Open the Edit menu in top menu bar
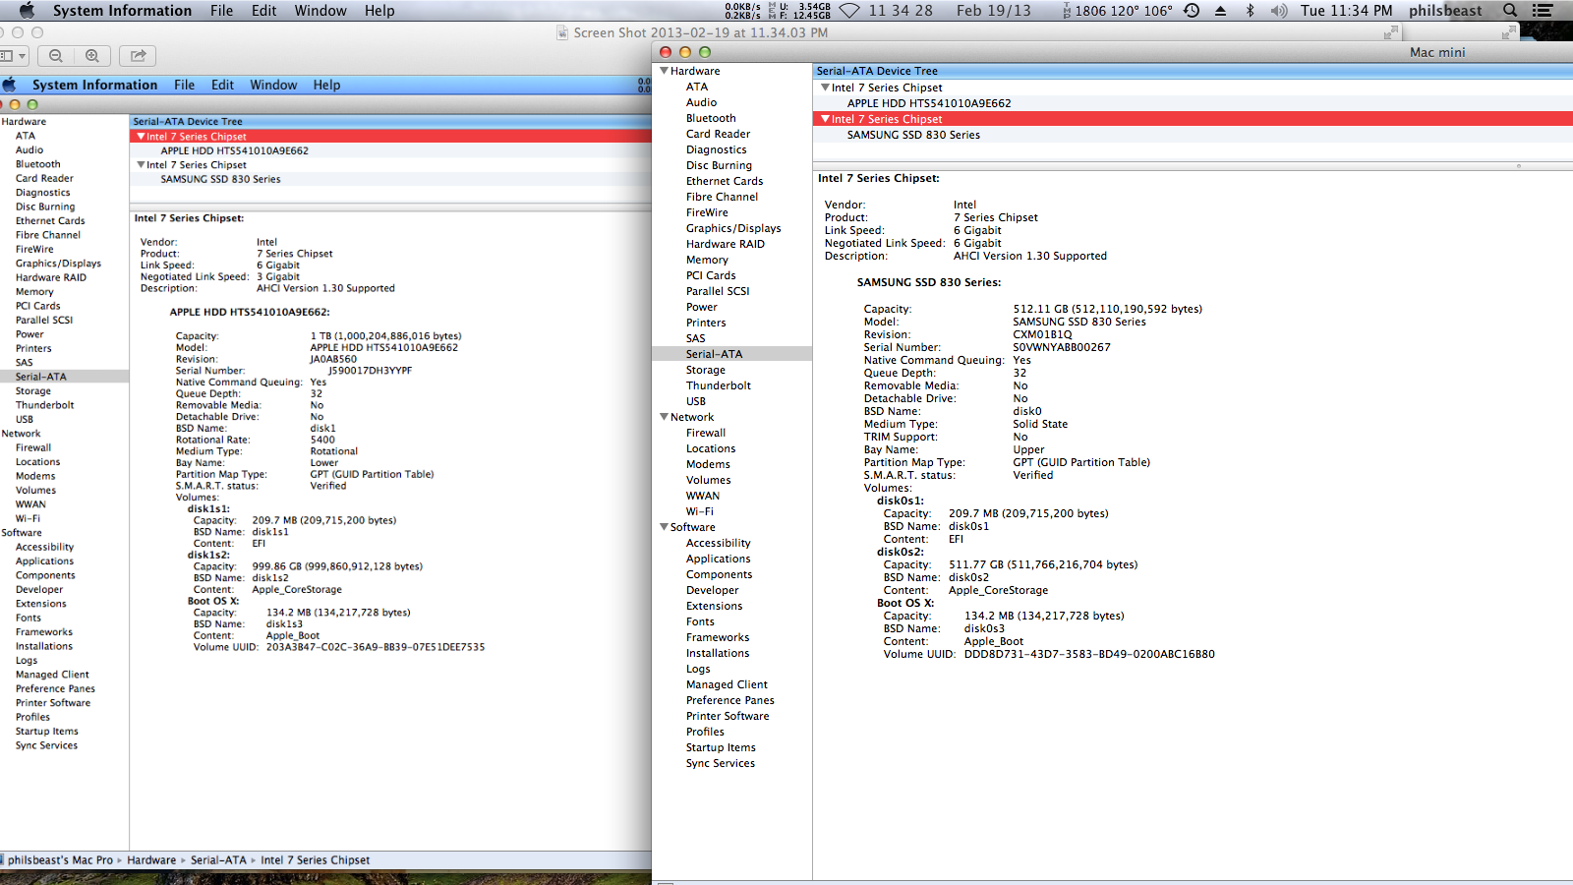1573x885 pixels. 263,11
